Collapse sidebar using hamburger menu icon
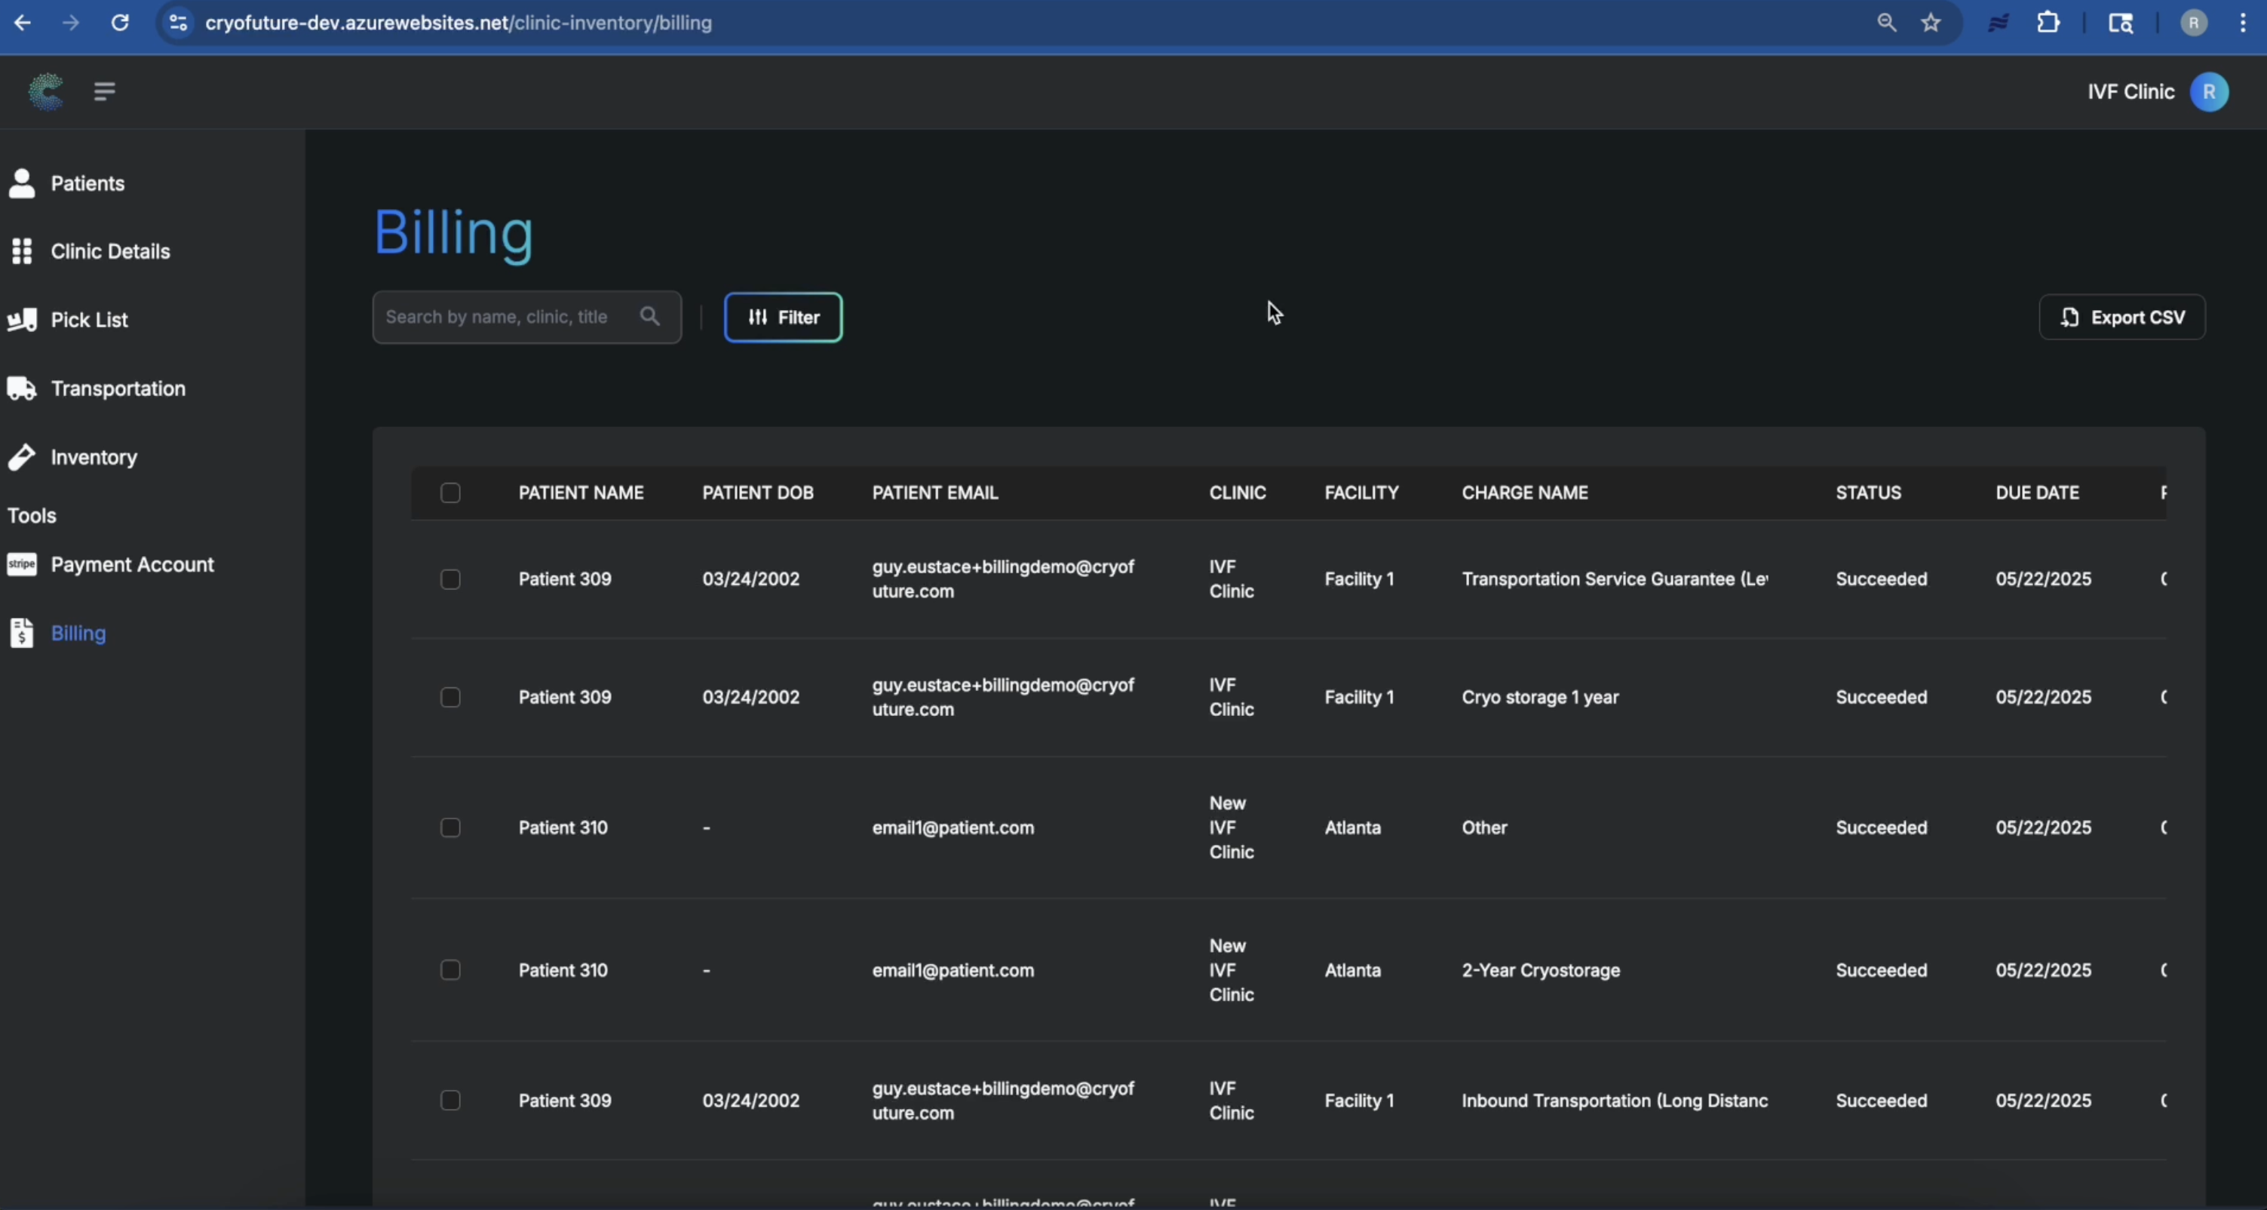This screenshot has width=2267, height=1210. 104,91
